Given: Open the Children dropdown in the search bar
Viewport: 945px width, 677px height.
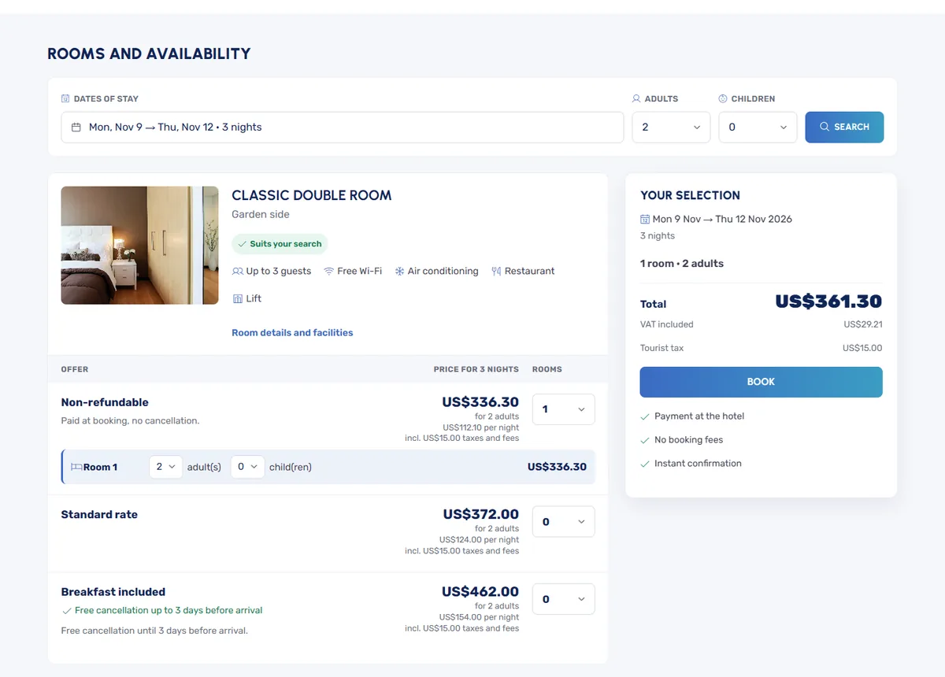Looking at the screenshot, I should pyautogui.click(x=758, y=128).
